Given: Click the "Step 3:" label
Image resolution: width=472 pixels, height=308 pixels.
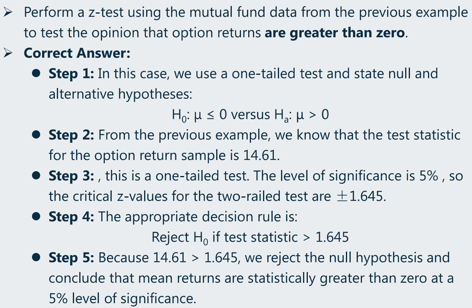Looking at the screenshot, I should pos(71,176).
